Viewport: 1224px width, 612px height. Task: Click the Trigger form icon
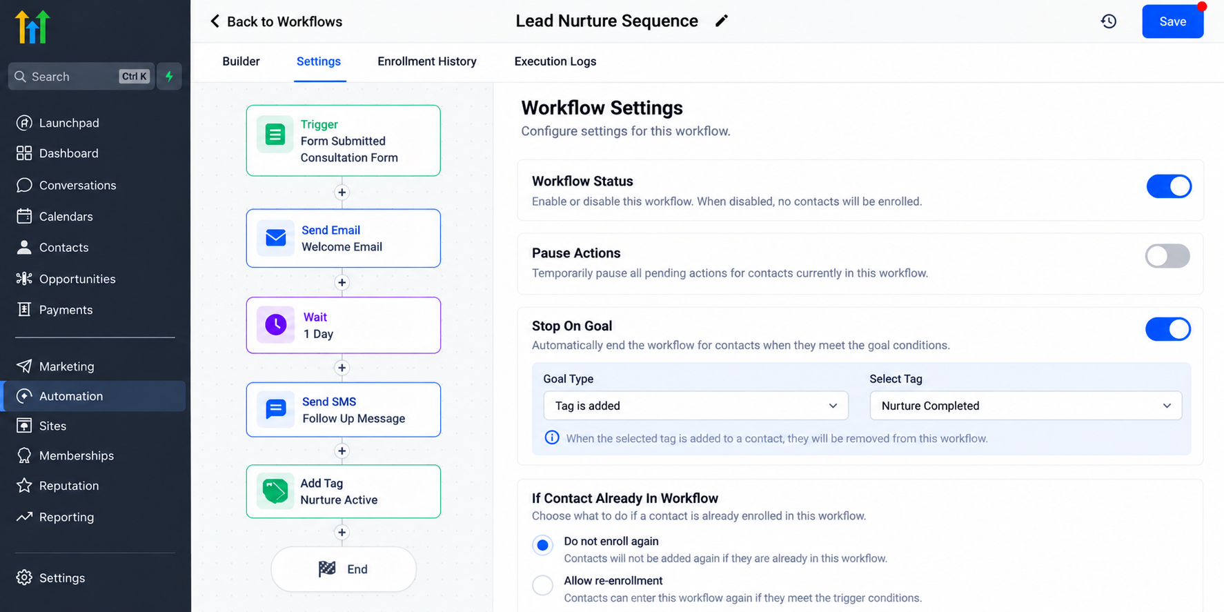[x=275, y=134]
